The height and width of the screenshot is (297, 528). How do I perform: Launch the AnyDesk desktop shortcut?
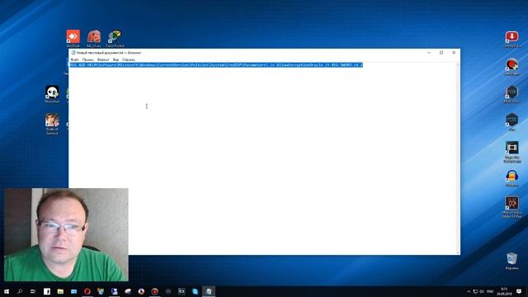click(73, 39)
